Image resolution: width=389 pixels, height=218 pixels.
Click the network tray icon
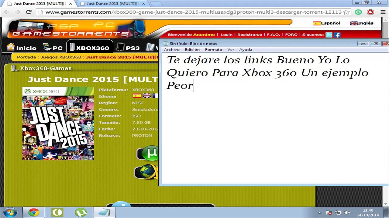point(338,213)
